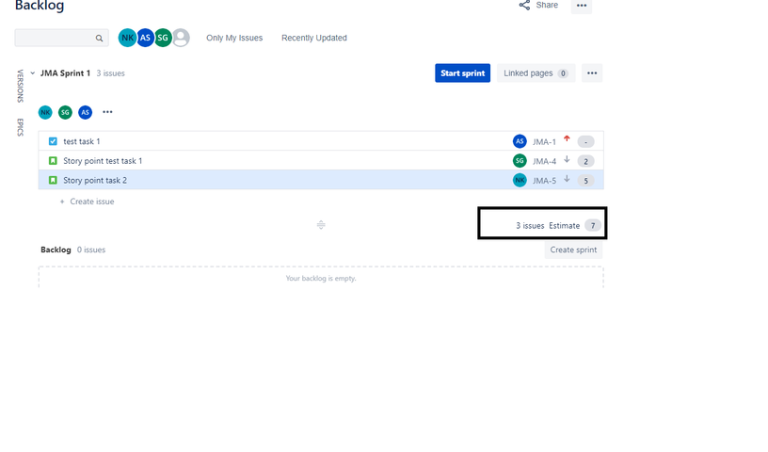Select Story point task 2 row
The image size is (768, 452).
tap(321, 180)
